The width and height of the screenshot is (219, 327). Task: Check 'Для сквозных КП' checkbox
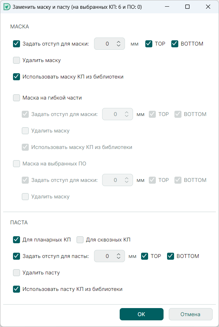(80, 240)
